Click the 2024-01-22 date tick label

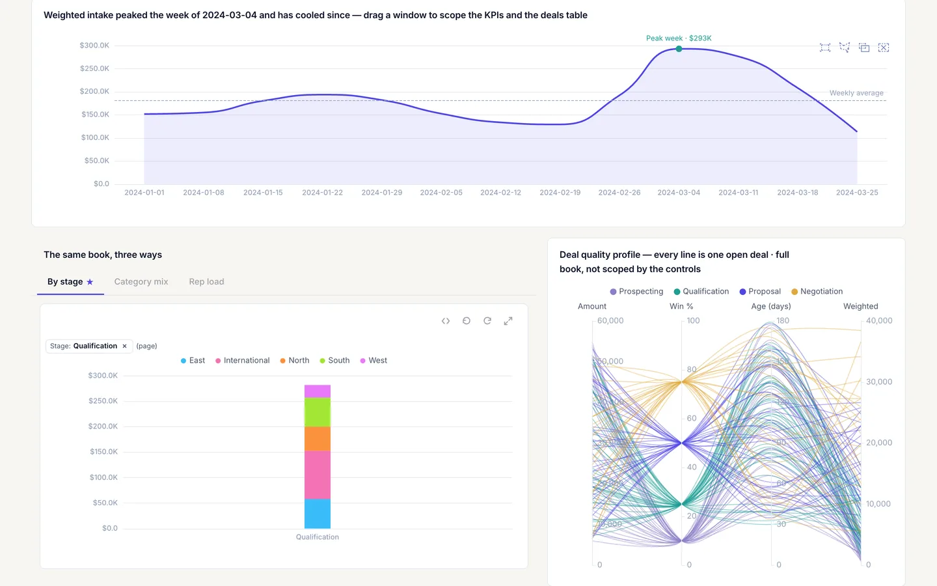pyautogui.click(x=322, y=193)
